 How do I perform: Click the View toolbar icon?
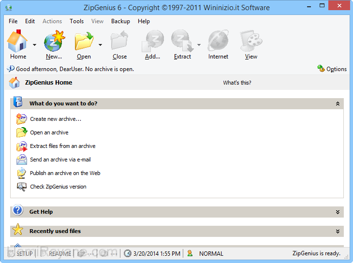(251, 42)
